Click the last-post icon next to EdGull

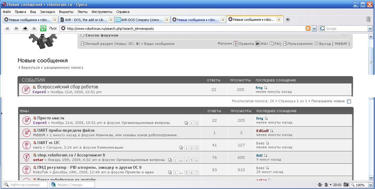click(272, 131)
